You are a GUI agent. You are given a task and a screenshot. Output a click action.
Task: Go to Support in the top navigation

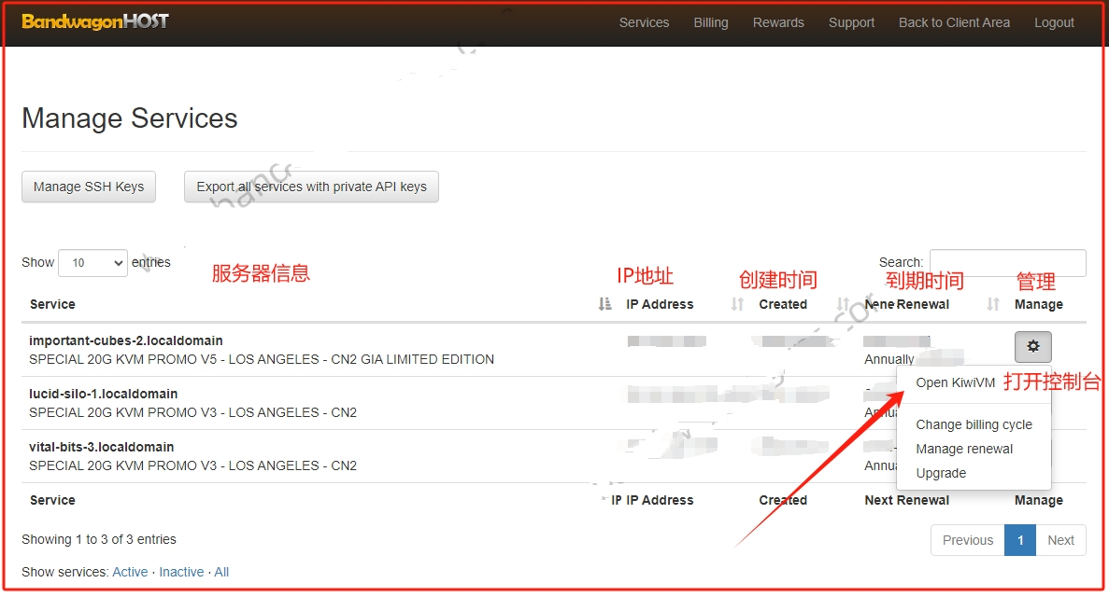tap(851, 22)
